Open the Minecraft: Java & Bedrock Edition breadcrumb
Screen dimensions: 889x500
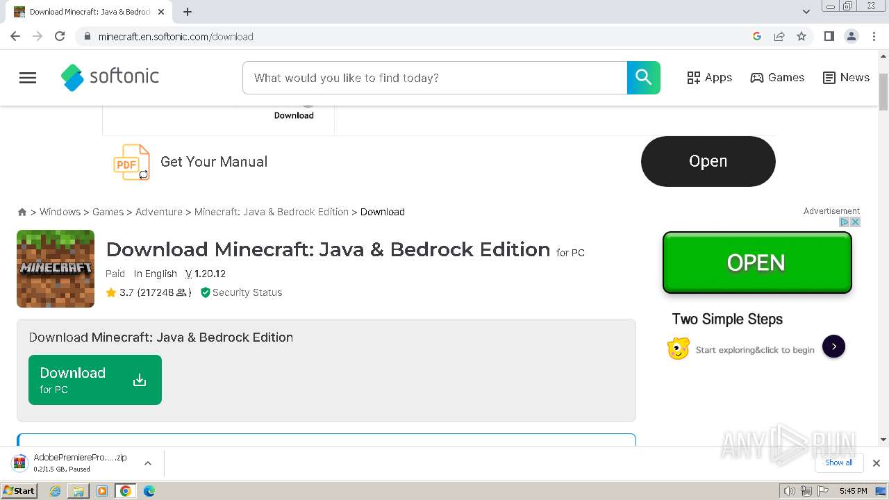coord(272,212)
